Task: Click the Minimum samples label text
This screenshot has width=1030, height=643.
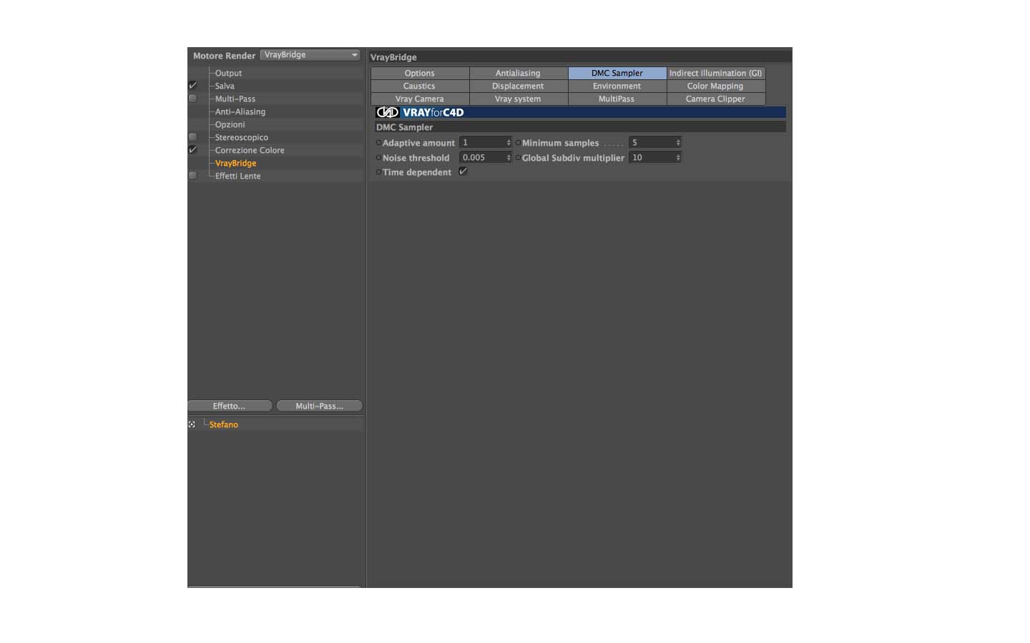Action: [x=560, y=143]
